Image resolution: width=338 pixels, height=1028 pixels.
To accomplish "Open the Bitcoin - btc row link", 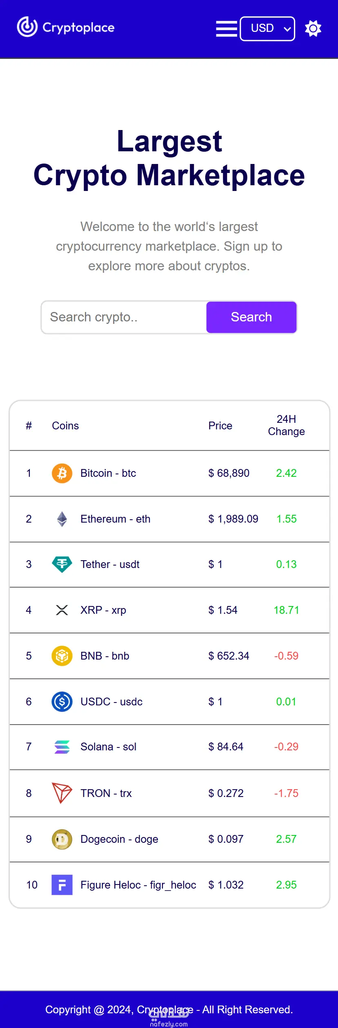I will (169, 474).
